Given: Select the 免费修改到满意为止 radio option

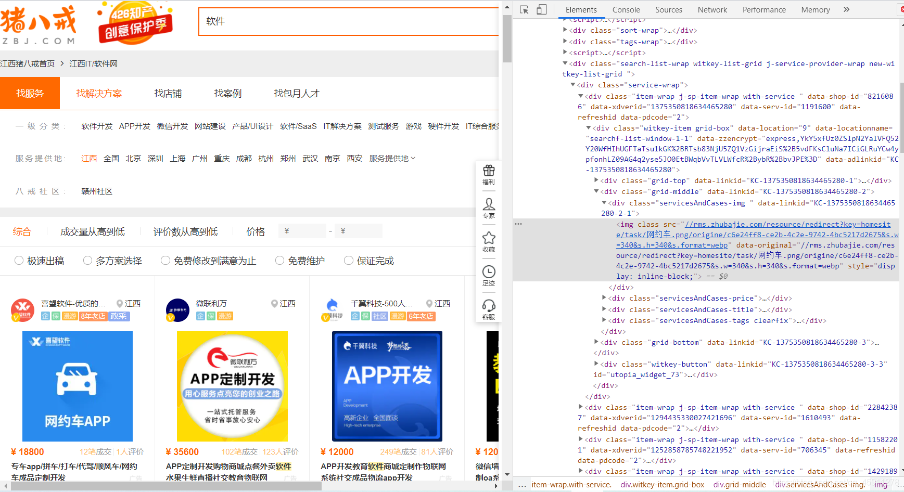Looking at the screenshot, I should (165, 261).
